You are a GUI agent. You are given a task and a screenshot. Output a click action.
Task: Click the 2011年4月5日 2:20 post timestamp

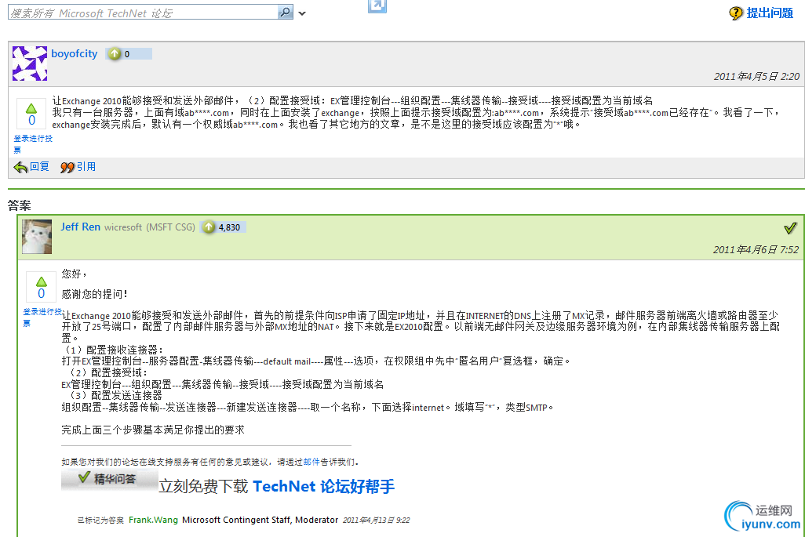coord(756,76)
